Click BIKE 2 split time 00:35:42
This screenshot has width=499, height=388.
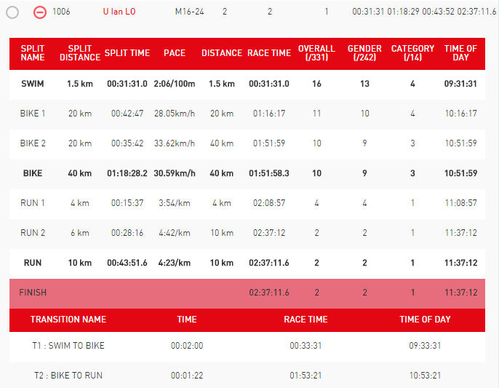pyautogui.click(x=127, y=143)
